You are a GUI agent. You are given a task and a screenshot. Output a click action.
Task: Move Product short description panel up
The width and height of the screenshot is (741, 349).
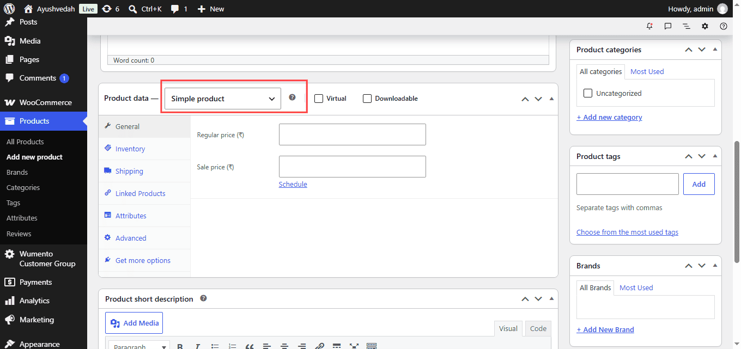tap(525, 299)
